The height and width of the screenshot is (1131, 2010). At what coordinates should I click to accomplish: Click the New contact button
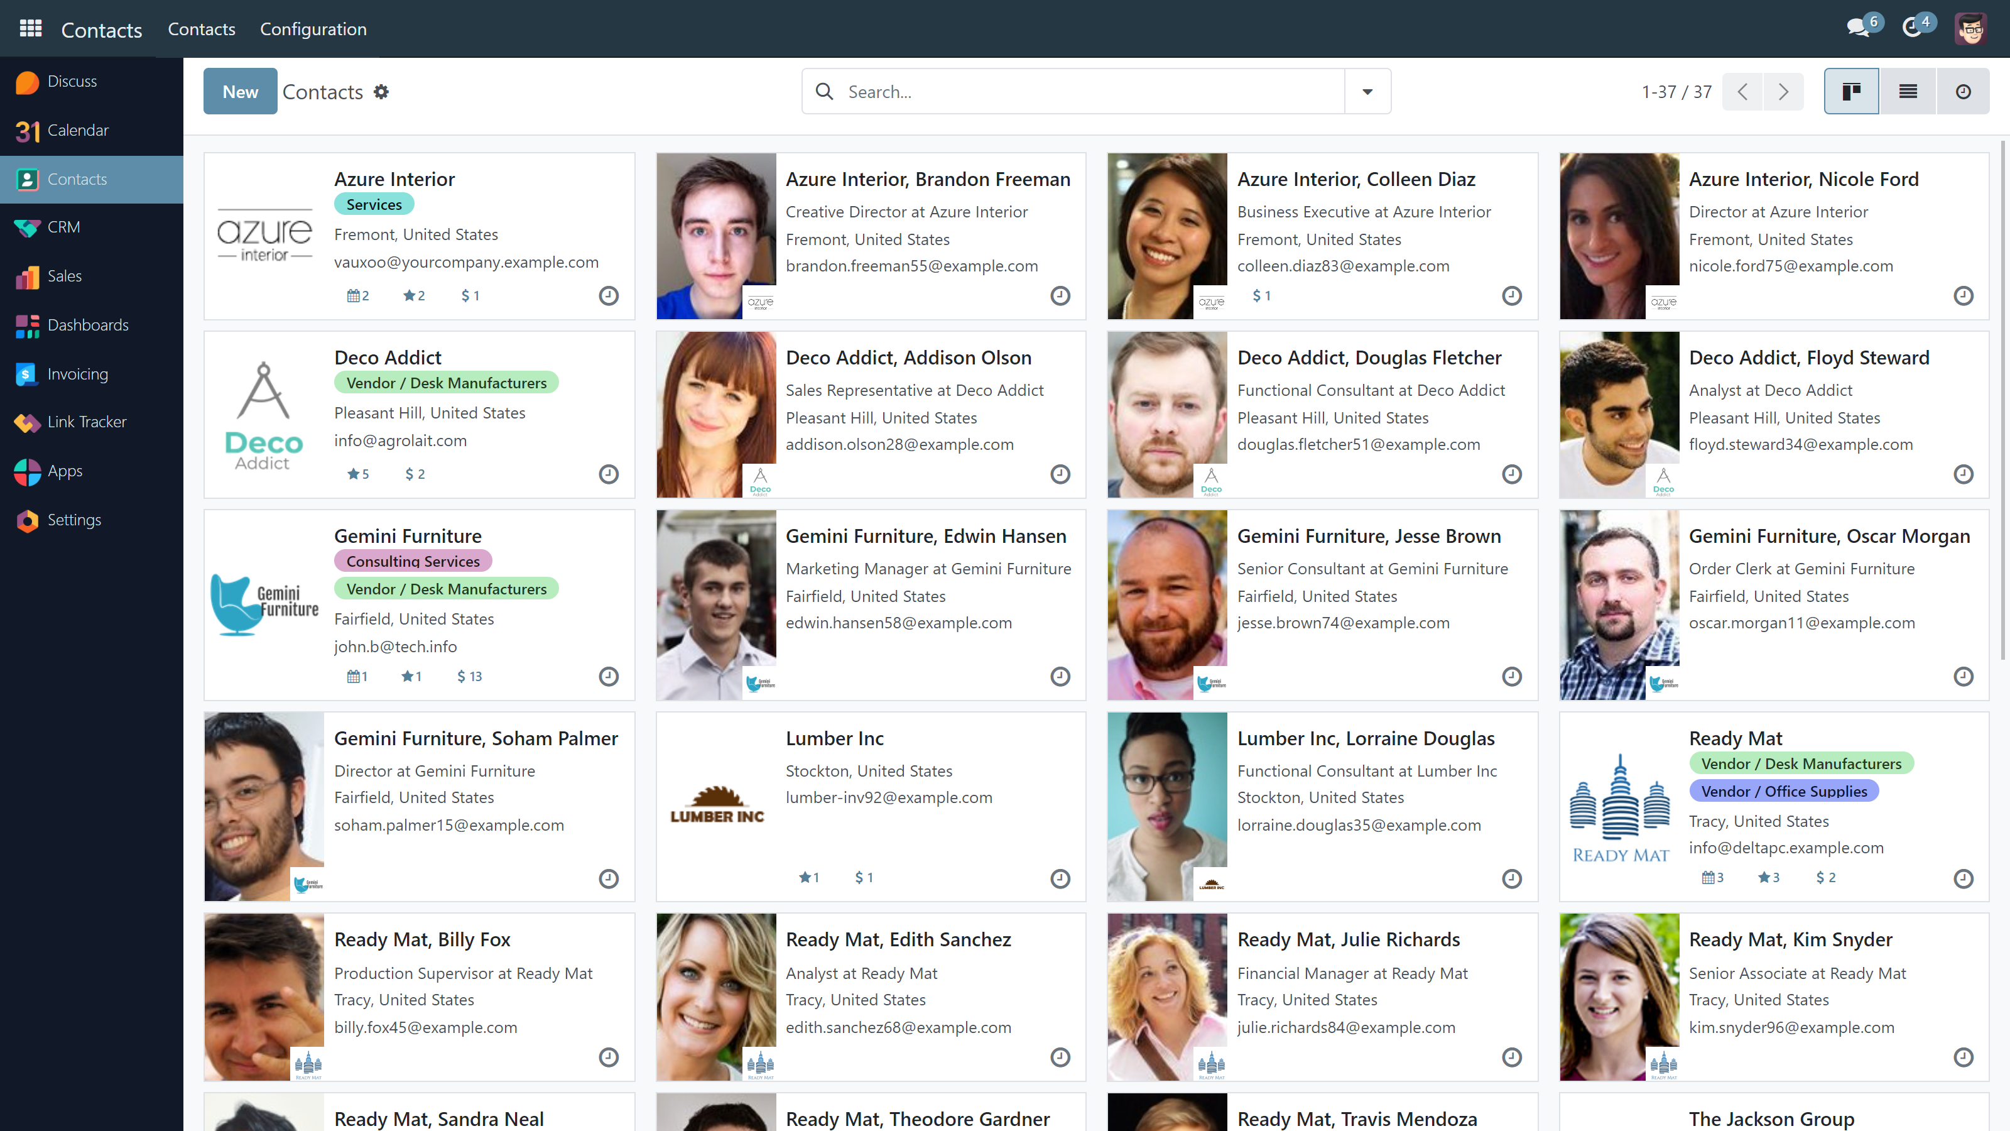pyautogui.click(x=241, y=92)
